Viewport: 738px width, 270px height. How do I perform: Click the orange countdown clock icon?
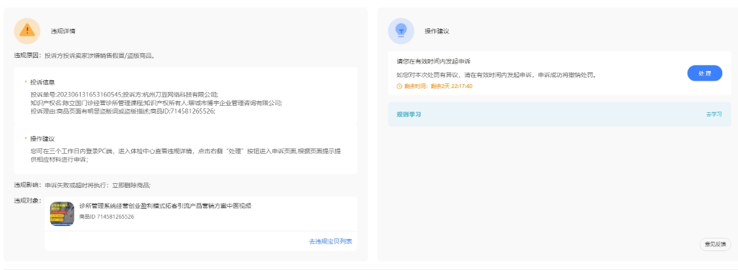[399, 86]
